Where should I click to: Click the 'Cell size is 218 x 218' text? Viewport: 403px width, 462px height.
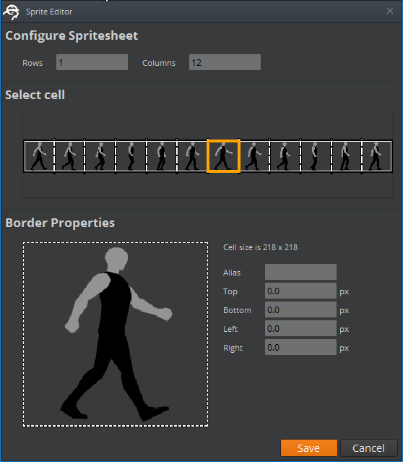click(x=260, y=247)
